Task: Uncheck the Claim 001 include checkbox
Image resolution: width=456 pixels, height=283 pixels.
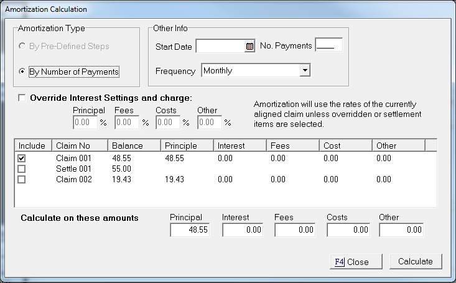Action: click(x=22, y=159)
